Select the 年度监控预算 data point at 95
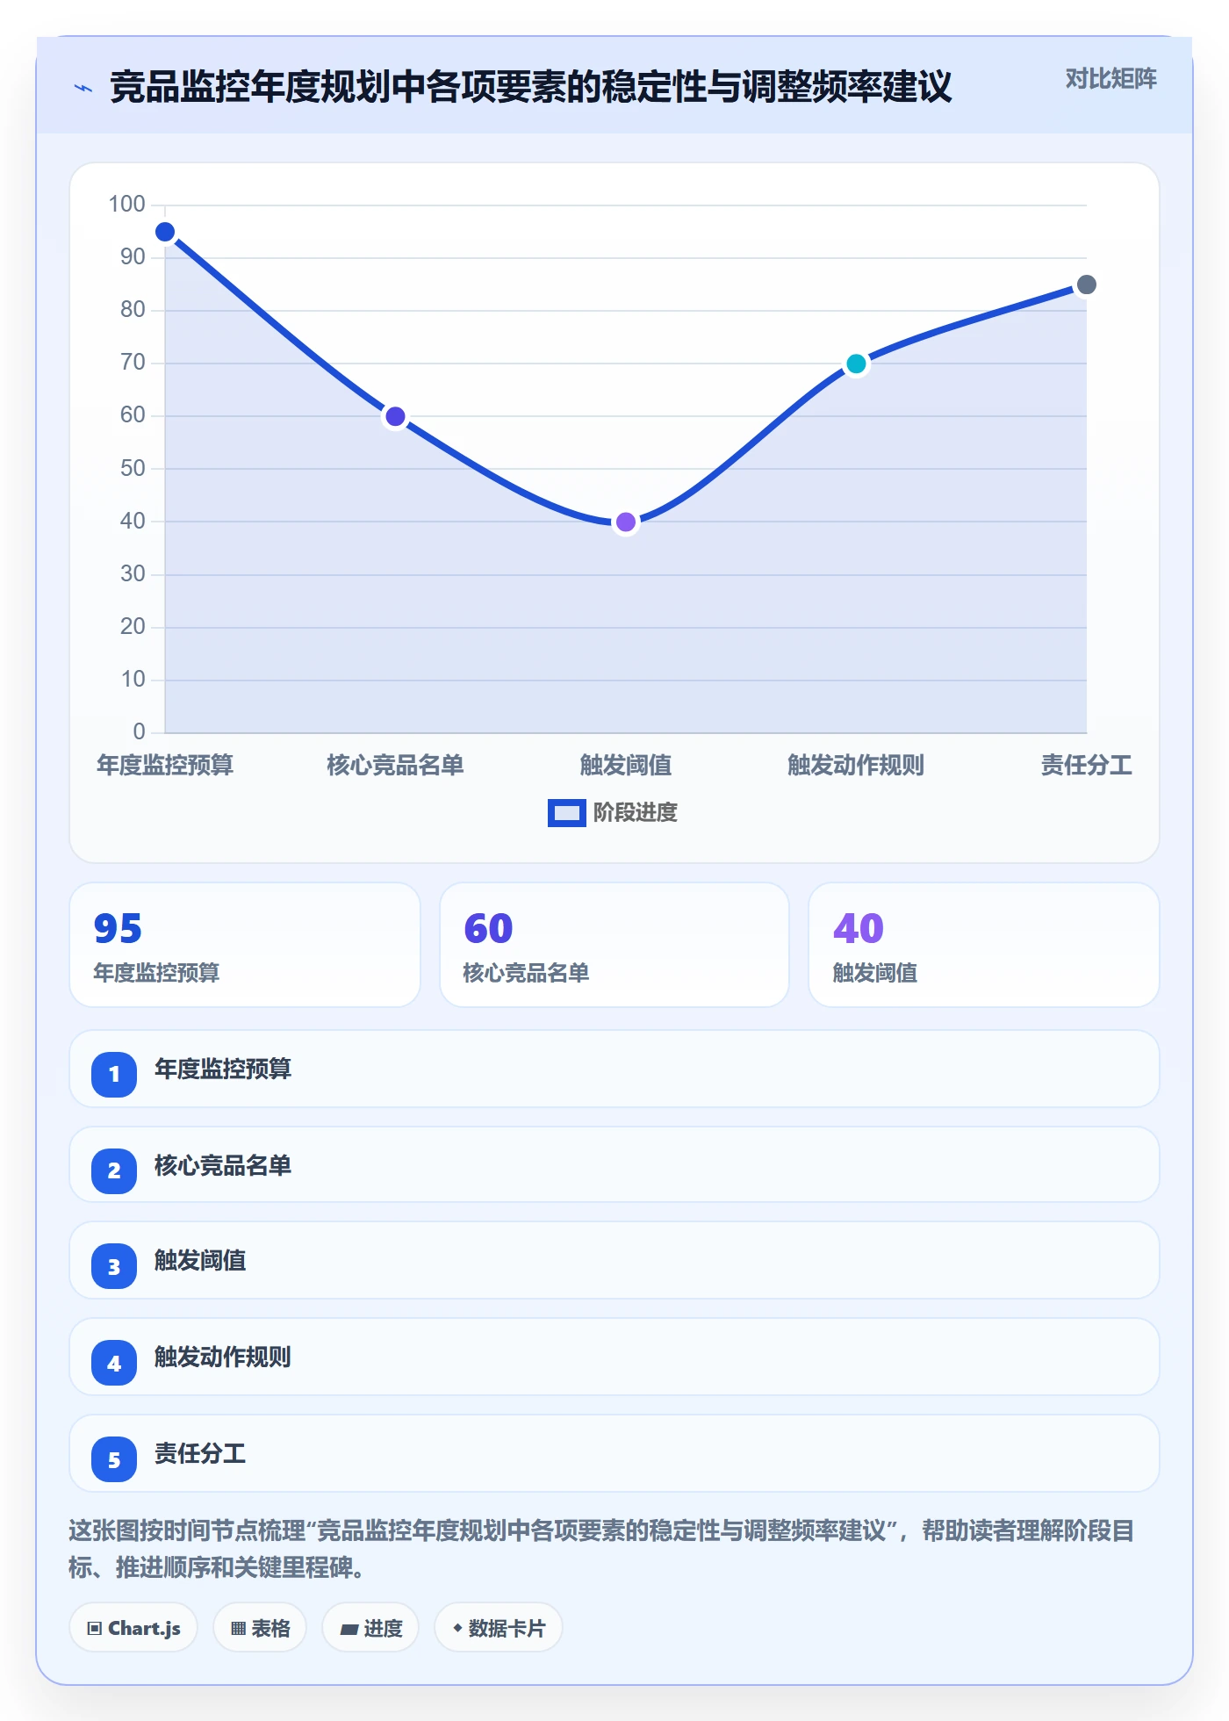This screenshot has height=1721, width=1229. point(165,232)
